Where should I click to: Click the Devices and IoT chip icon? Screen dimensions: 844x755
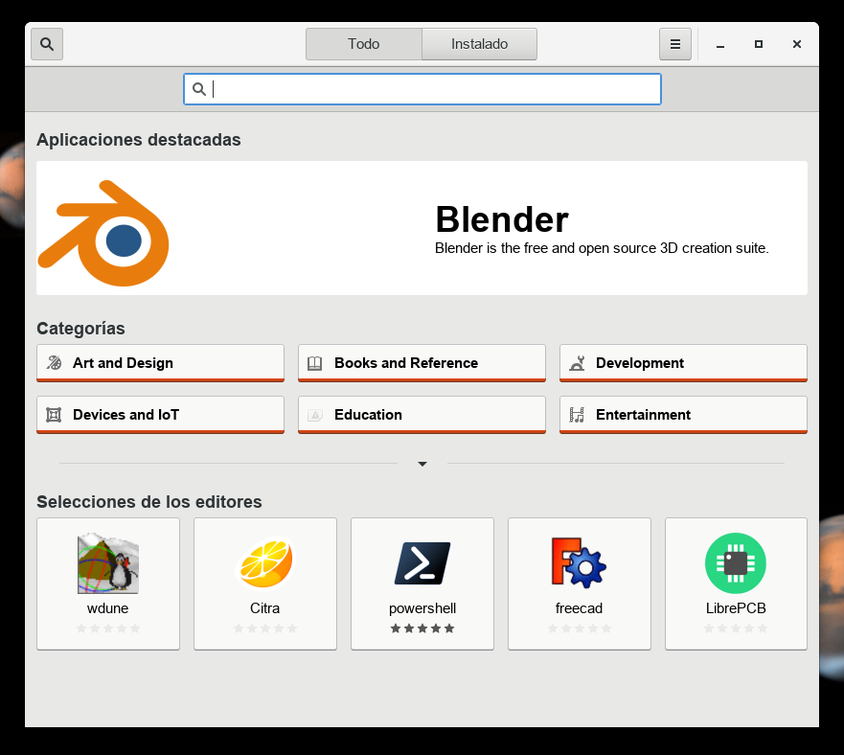pyautogui.click(x=54, y=415)
